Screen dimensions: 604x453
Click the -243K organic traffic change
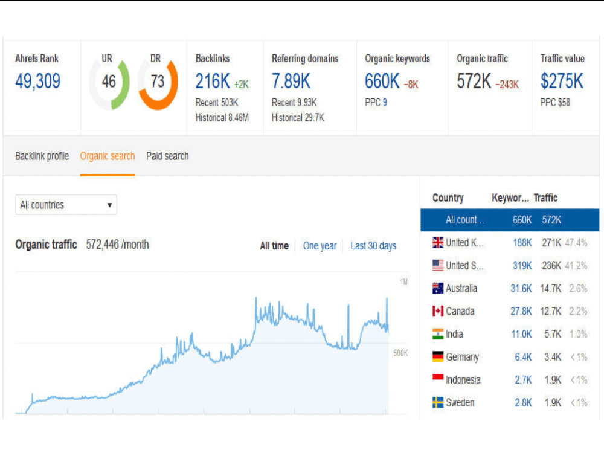[x=507, y=85]
